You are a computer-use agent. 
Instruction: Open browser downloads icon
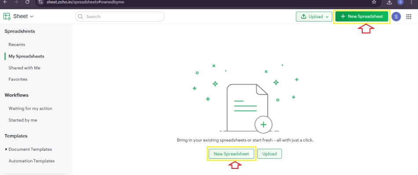click(389, 2)
